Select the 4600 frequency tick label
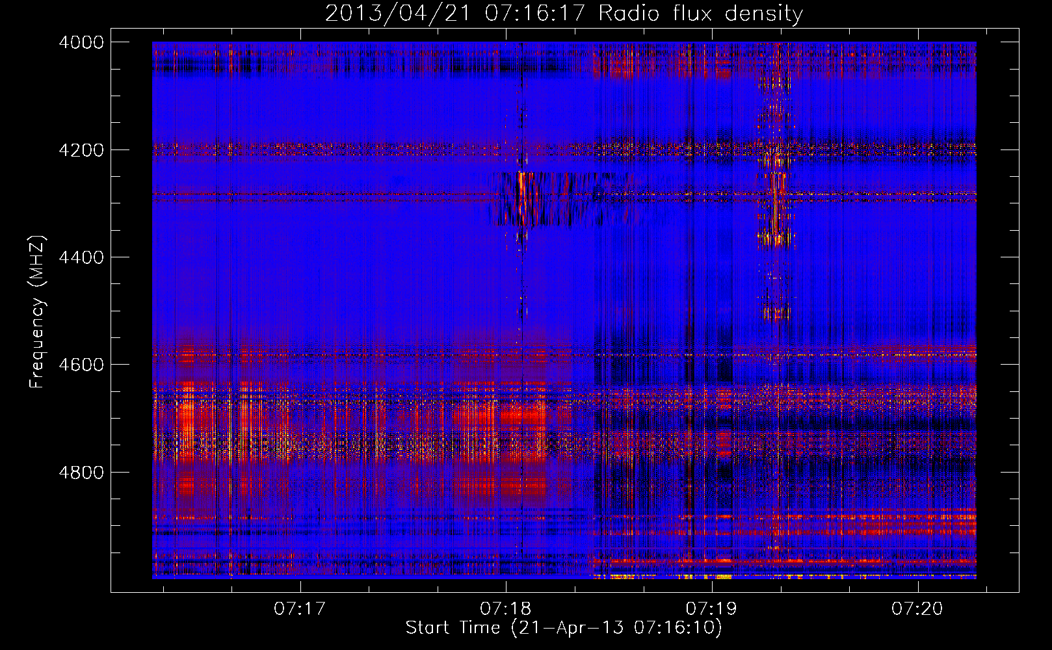The height and width of the screenshot is (650, 1052). 81,365
